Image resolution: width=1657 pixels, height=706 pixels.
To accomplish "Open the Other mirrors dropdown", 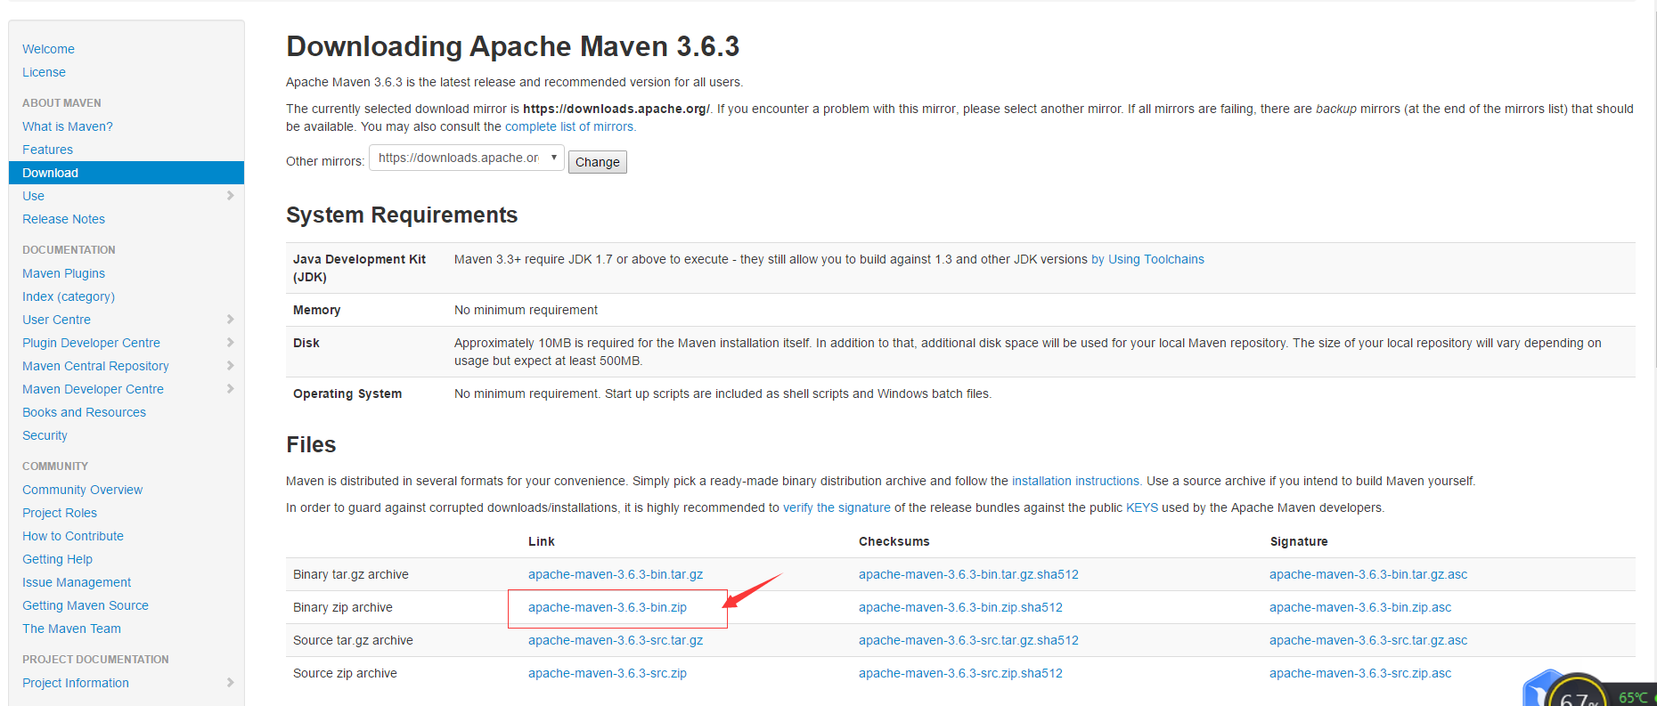I will point(467,158).
